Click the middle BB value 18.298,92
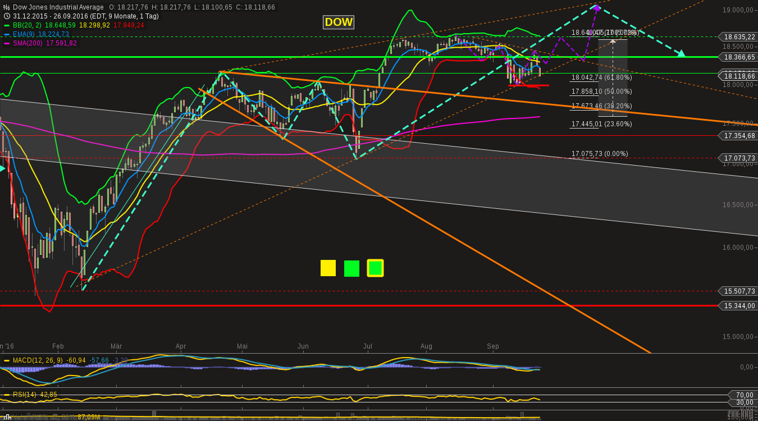The width and height of the screenshot is (758, 421). point(94,25)
